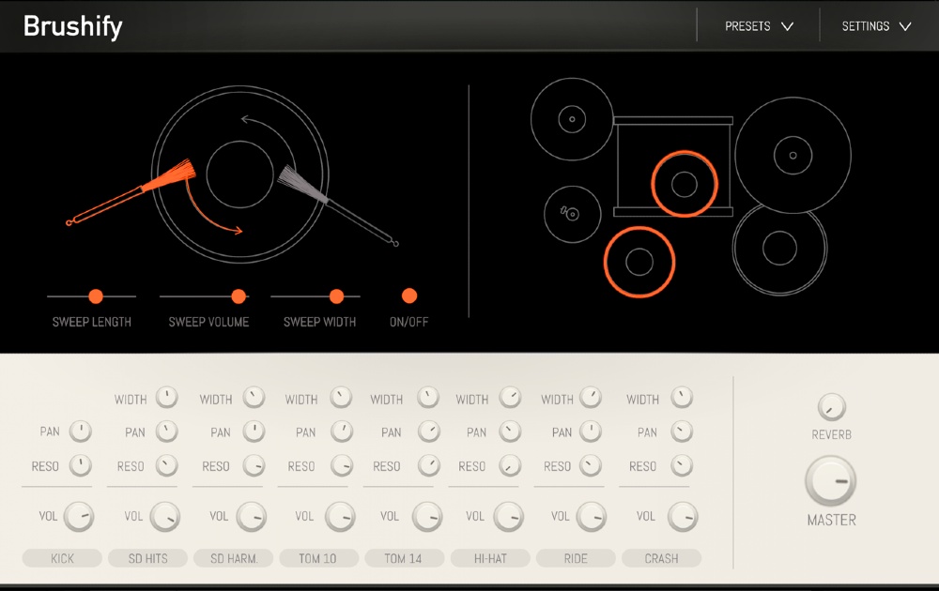
Task: Select the HI-HAT channel tab
Action: coord(489,558)
